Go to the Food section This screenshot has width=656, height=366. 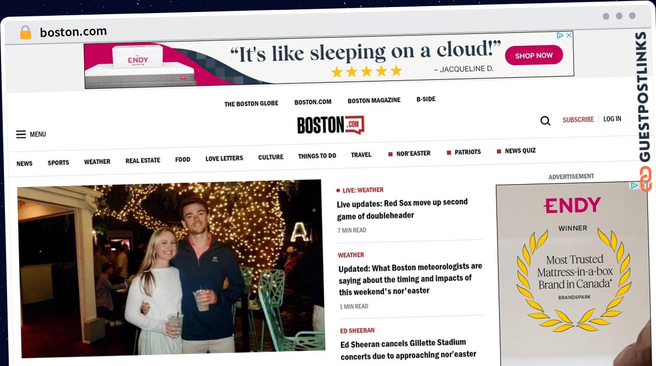point(183,160)
